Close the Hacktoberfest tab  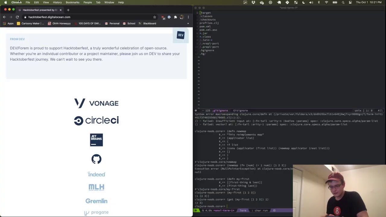pyautogui.click(x=60, y=10)
